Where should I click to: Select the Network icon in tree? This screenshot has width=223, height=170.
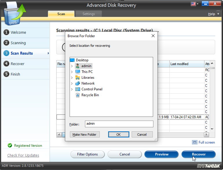(x=78, y=83)
